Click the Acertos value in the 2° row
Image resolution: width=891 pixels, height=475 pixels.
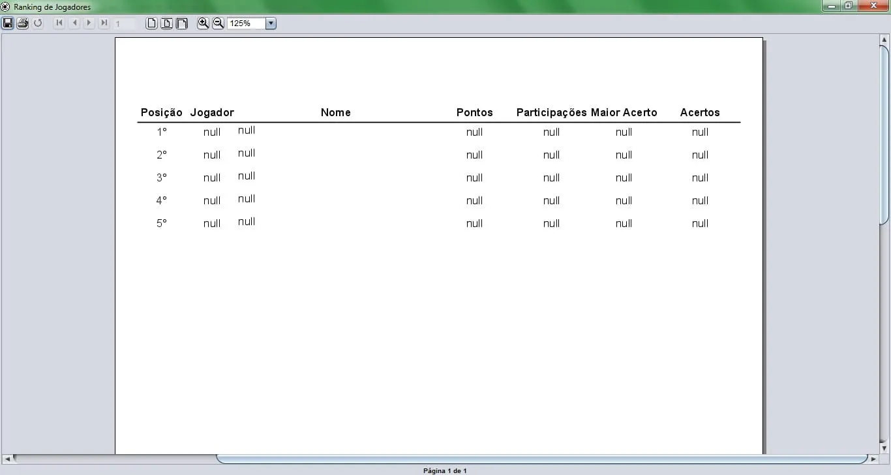[x=701, y=155]
